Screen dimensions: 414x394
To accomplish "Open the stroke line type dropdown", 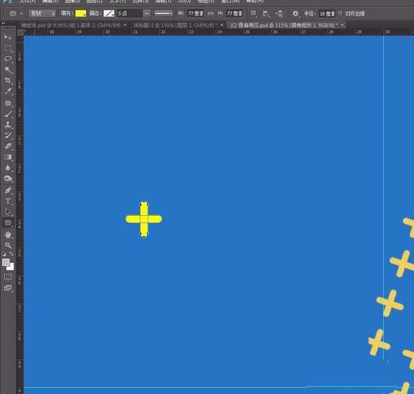I will click(164, 14).
